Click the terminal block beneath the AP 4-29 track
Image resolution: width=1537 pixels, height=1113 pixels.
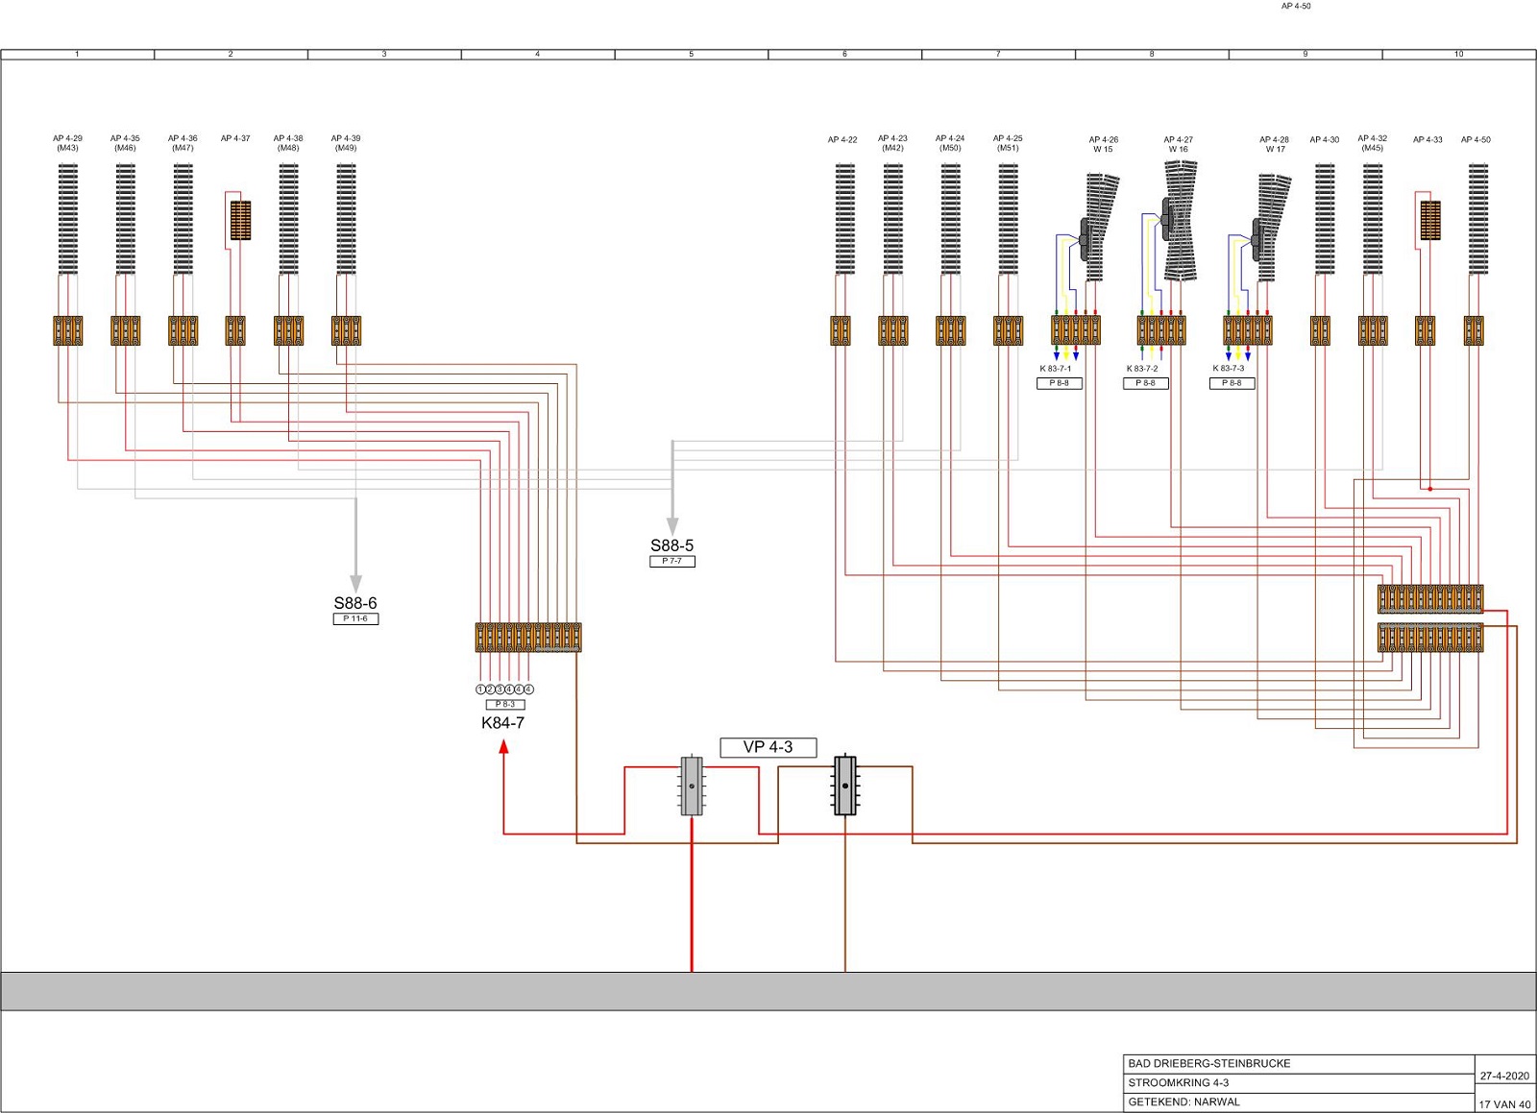point(68,330)
